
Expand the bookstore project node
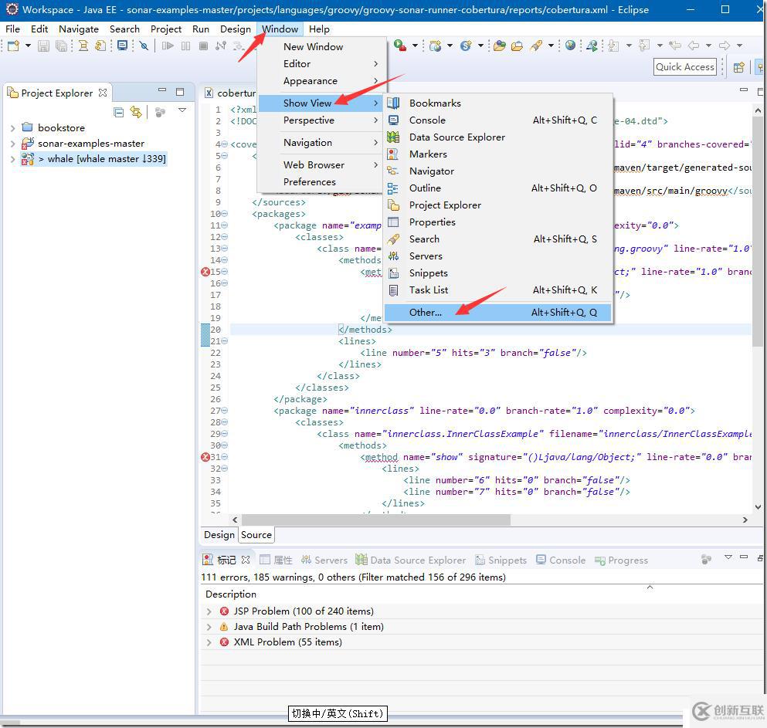[12, 128]
